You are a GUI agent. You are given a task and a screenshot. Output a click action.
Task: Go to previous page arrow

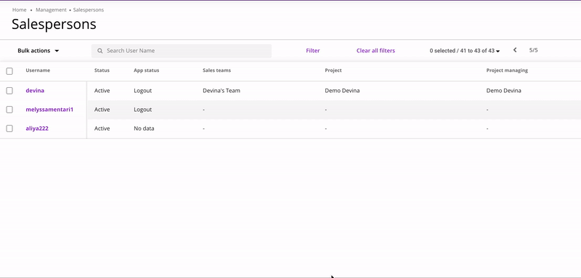click(x=515, y=50)
